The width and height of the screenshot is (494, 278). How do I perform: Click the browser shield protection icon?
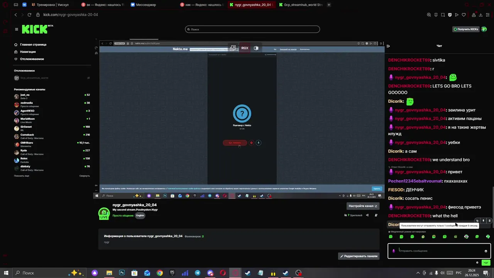tap(450, 15)
